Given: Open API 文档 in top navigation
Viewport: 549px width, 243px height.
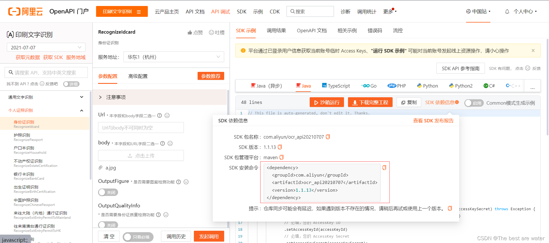Looking at the screenshot, I should (195, 12).
